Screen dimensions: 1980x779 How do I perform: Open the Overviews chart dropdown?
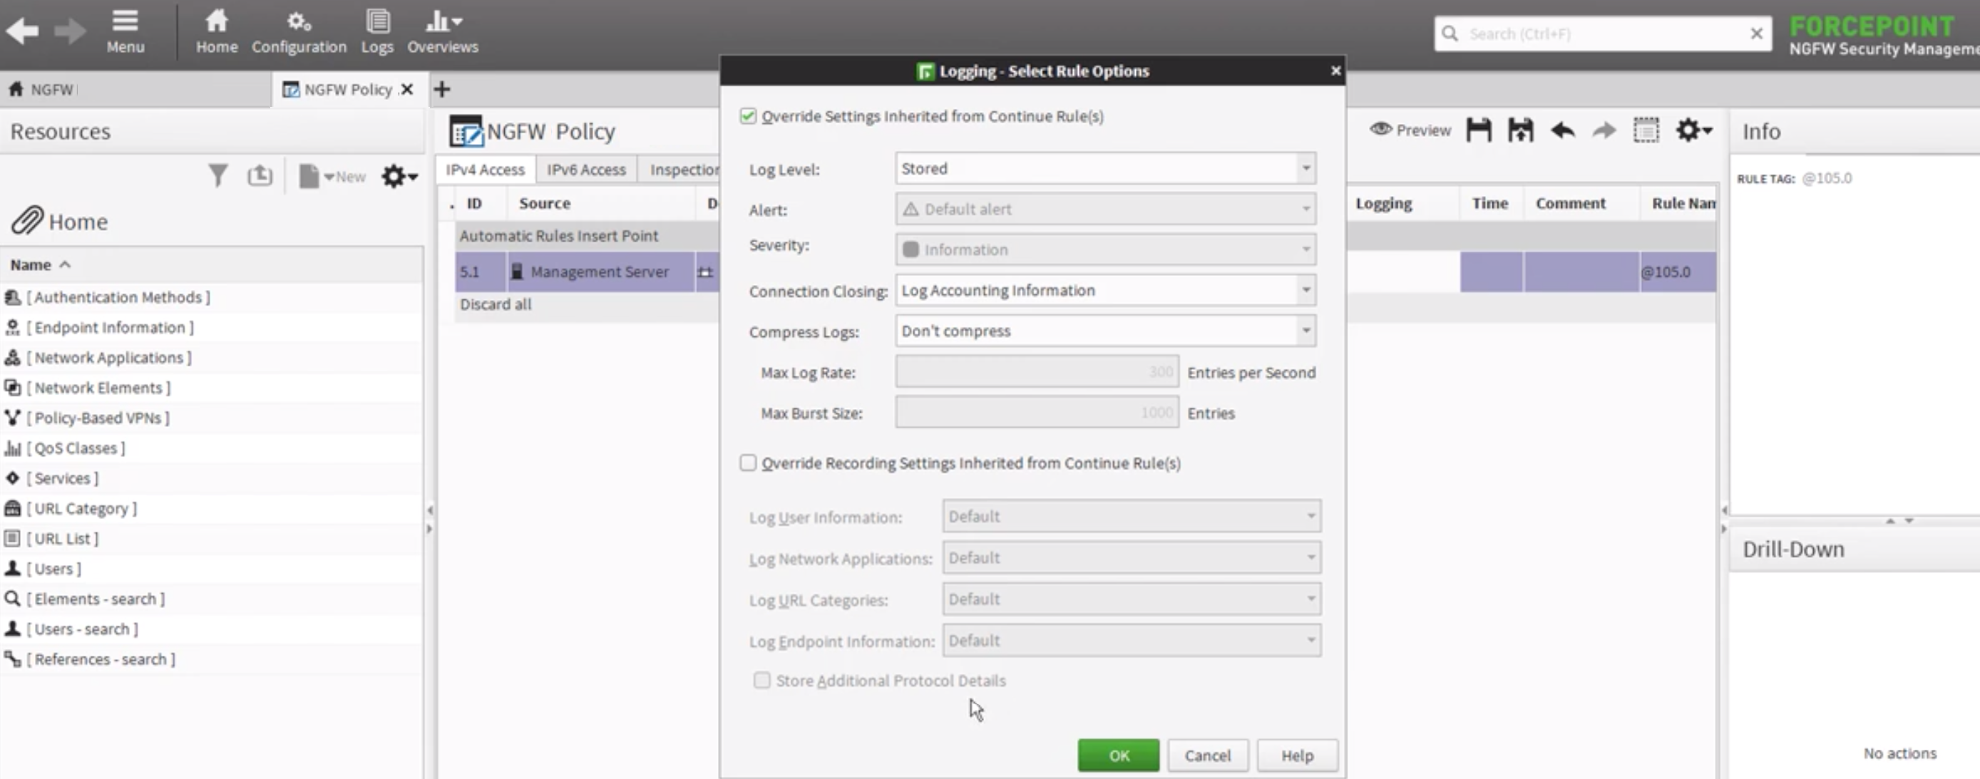click(x=443, y=31)
